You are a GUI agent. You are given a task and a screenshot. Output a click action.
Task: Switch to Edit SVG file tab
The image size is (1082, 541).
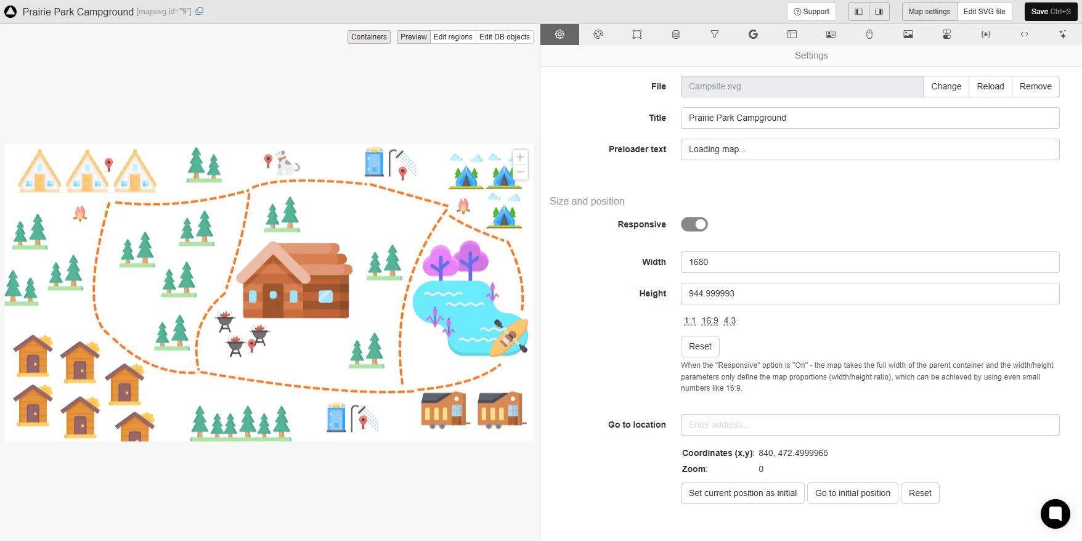point(984,12)
